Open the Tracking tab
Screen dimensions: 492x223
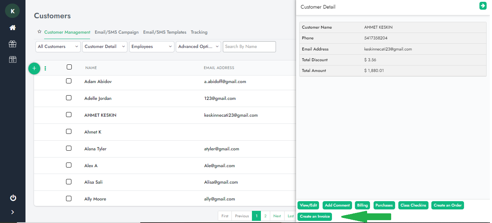pyautogui.click(x=199, y=32)
